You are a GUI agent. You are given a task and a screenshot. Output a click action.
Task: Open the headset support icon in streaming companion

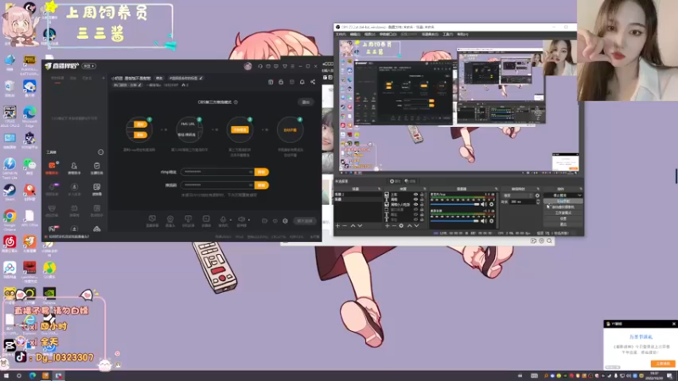pyautogui.click(x=260, y=66)
